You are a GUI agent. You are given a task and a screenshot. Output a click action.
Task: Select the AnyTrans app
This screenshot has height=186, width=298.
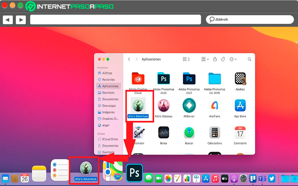(215, 105)
